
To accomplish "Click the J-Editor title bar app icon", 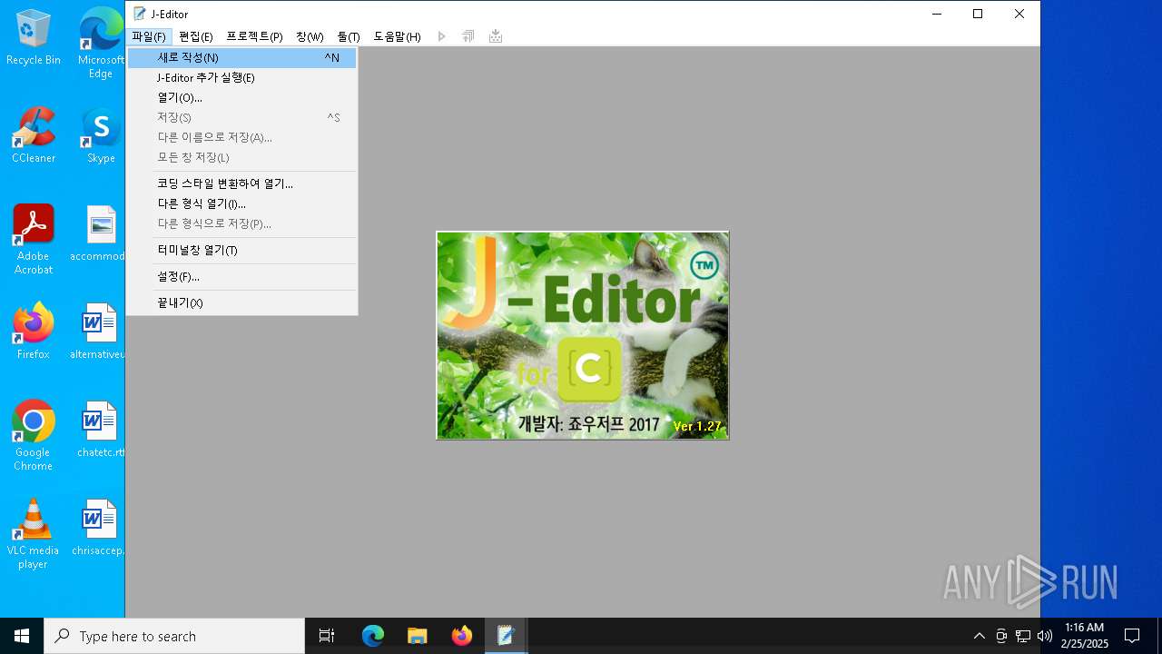I will [x=140, y=14].
